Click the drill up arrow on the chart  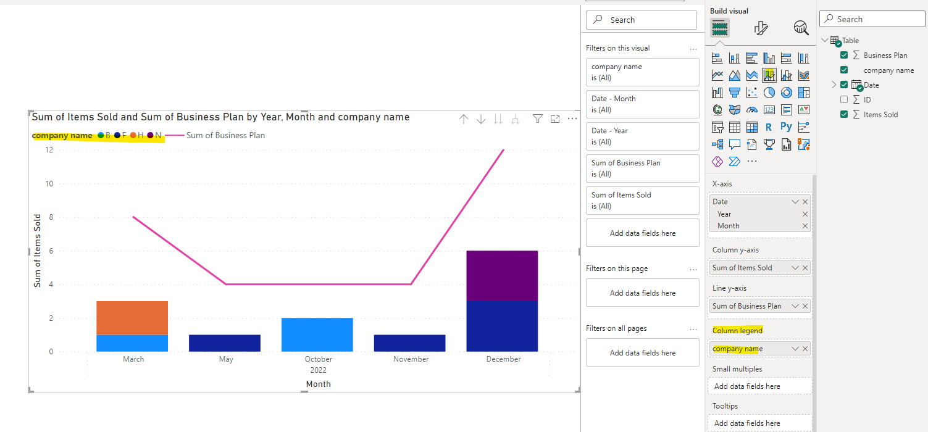point(464,119)
